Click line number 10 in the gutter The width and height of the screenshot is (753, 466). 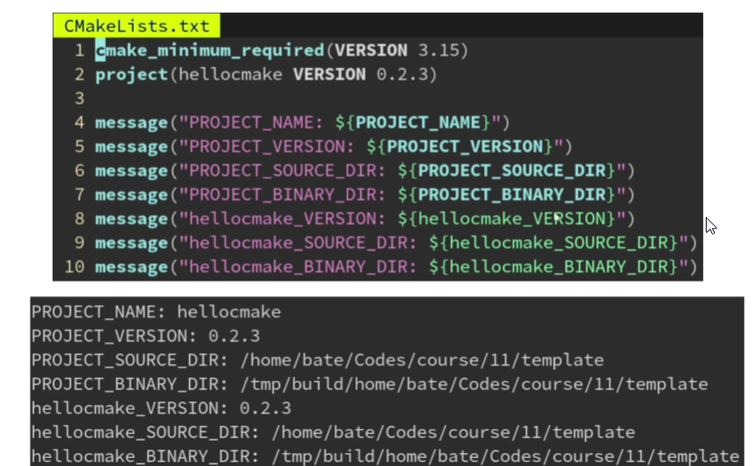tap(74, 266)
